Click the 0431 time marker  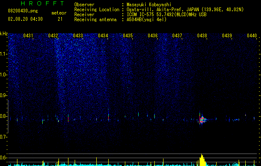(x=28, y=36)
